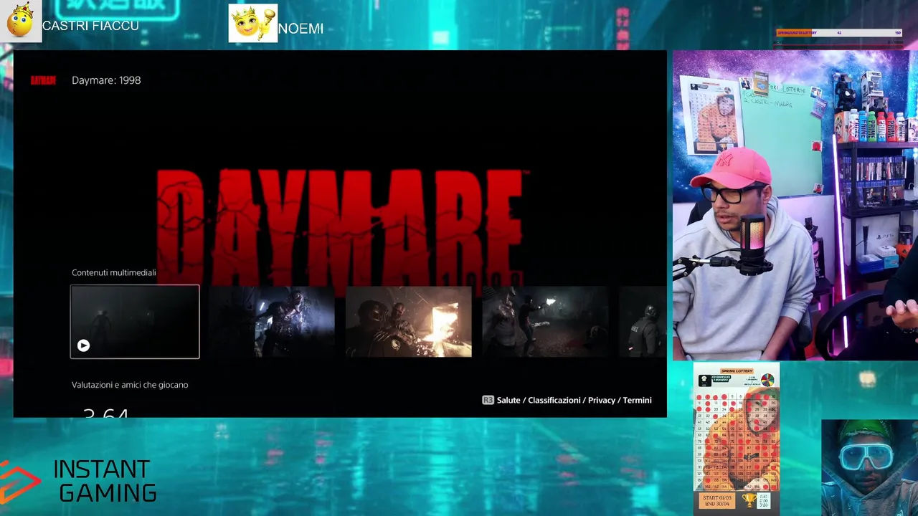Screen dimensions: 918x516
Task: Click the Contenuti multimediali heading
Action: pos(113,272)
